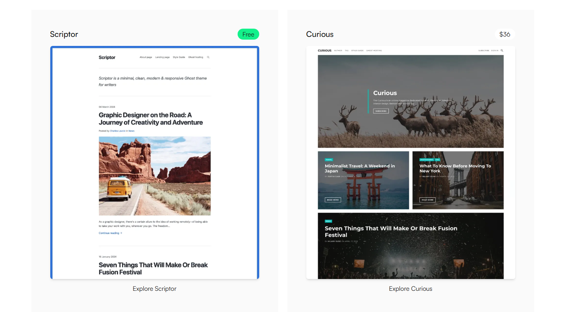Click the $36 price badge
The width and height of the screenshot is (562, 321).
(x=505, y=35)
